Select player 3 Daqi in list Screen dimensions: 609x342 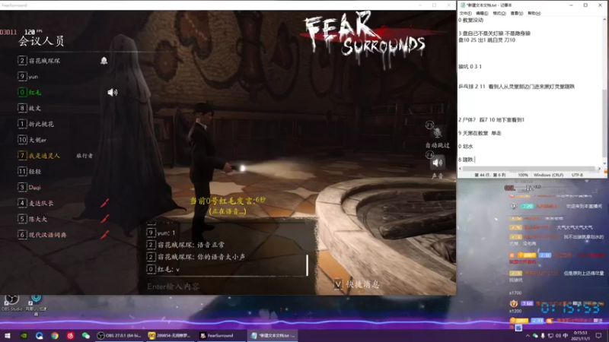[29, 187]
